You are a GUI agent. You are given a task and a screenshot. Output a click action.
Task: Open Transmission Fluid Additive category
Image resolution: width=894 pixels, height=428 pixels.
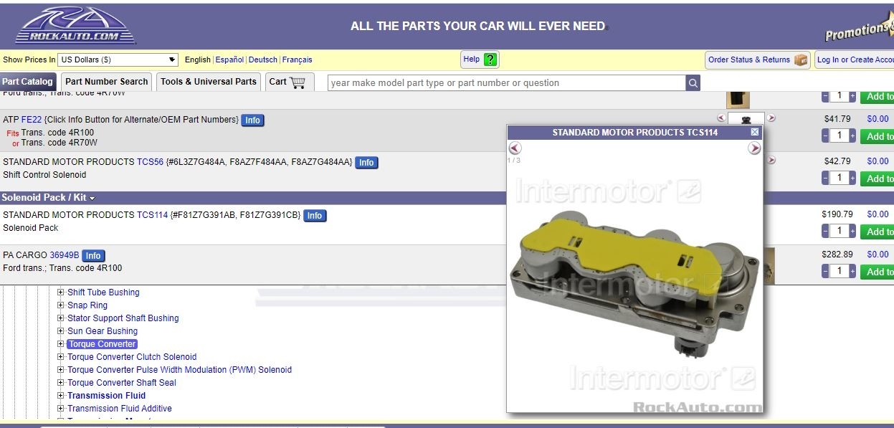click(x=120, y=409)
